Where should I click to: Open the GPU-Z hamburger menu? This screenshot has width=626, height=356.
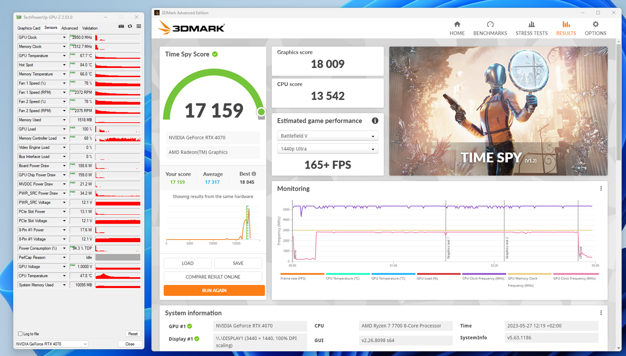[138, 26]
